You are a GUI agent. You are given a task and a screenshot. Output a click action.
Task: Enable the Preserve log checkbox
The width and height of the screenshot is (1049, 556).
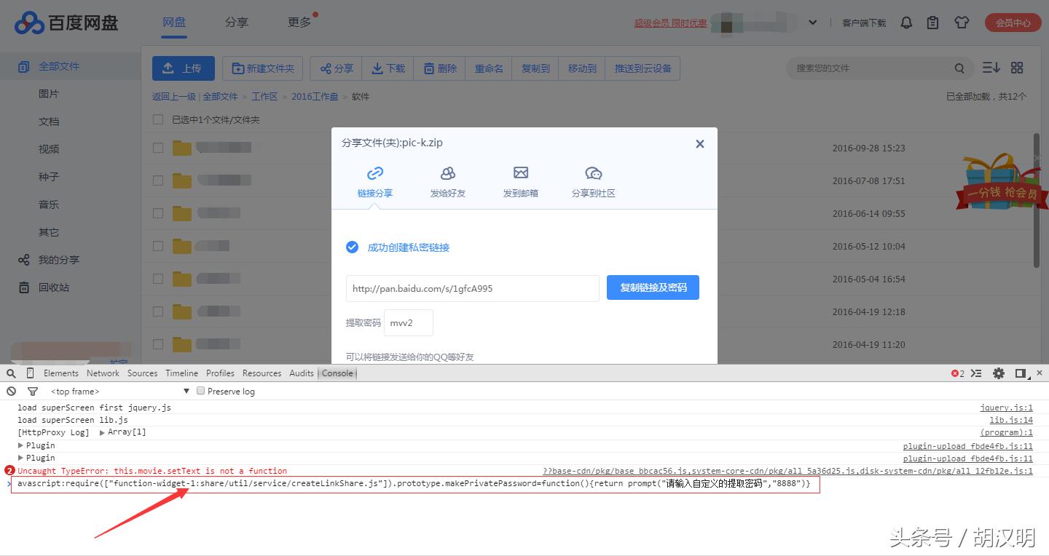pos(200,391)
